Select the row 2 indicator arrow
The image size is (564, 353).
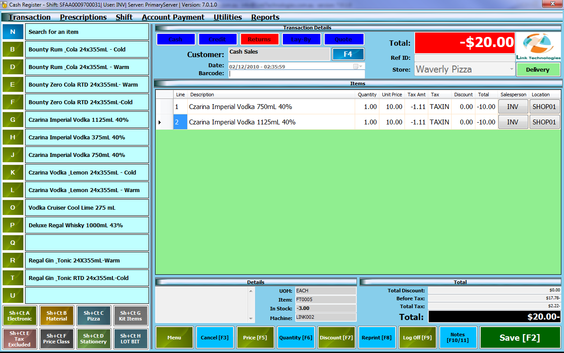click(160, 122)
